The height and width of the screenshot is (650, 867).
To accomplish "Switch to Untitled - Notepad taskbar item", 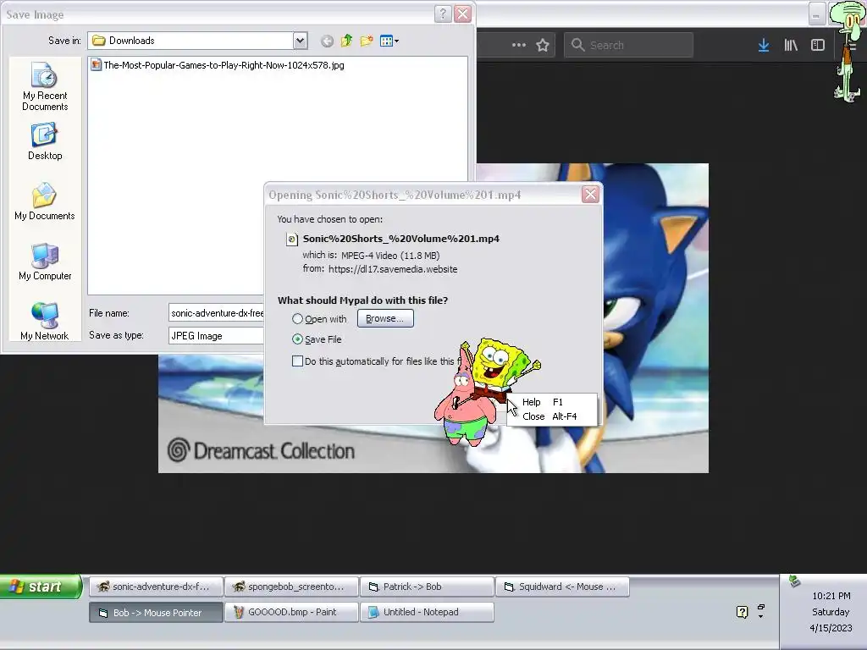I will pos(427,613).
